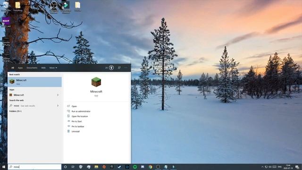This screenshot has height=170, width=302.
Task: Open the NZXT CAM desktop shortcut
Action: click(6, 22)
